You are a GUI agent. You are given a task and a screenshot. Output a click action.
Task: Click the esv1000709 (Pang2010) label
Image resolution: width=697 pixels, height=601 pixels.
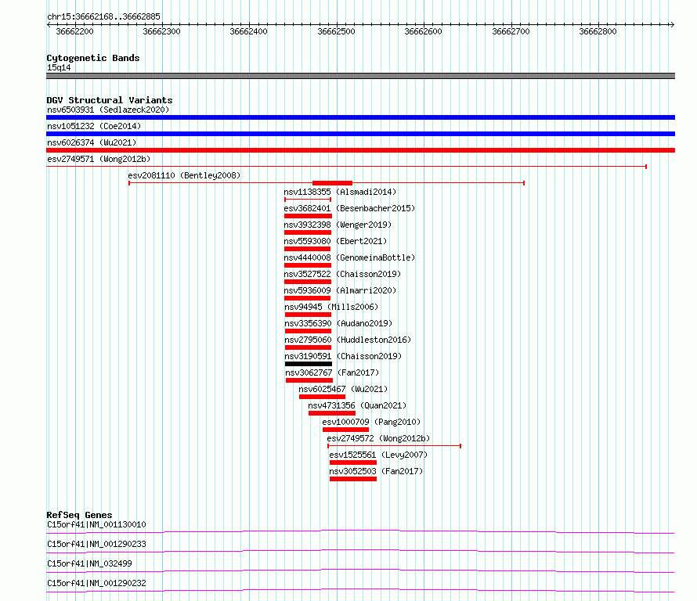pos(371,422)
